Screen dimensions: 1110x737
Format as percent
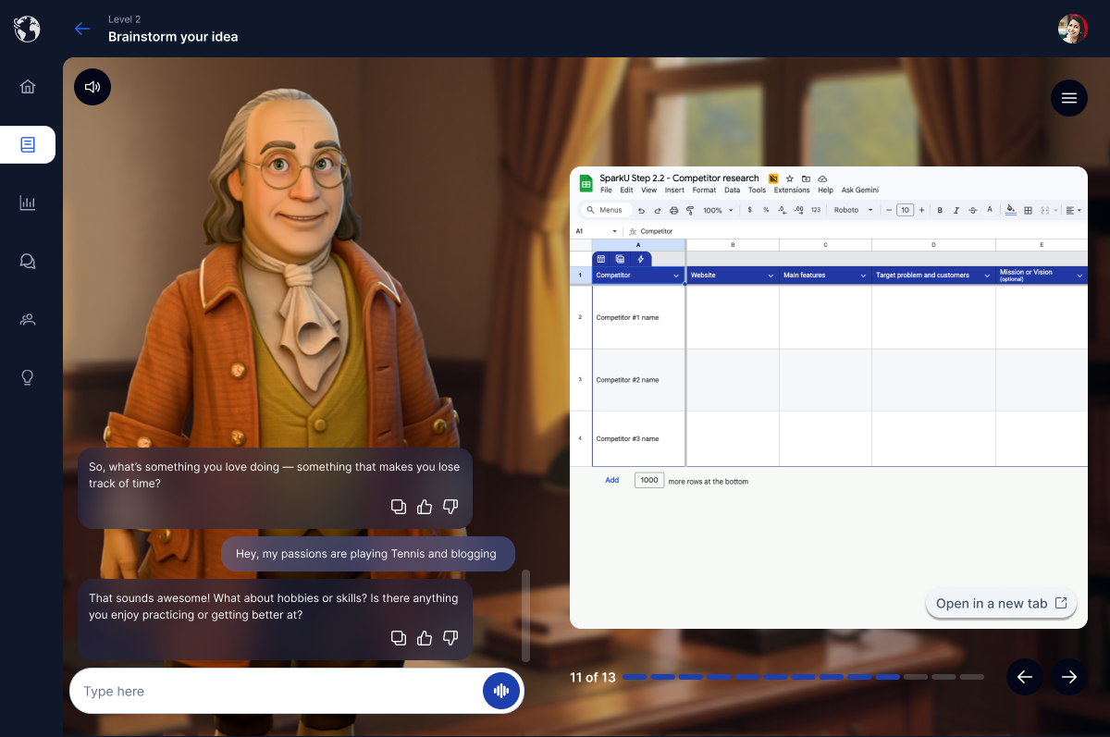(x=766, y=210)
